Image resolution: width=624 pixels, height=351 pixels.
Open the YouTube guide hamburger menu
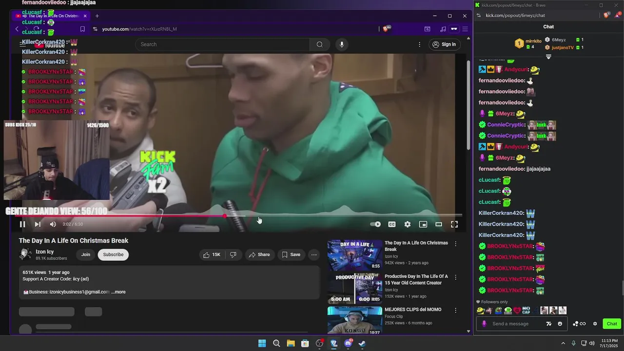coord(22,44)
